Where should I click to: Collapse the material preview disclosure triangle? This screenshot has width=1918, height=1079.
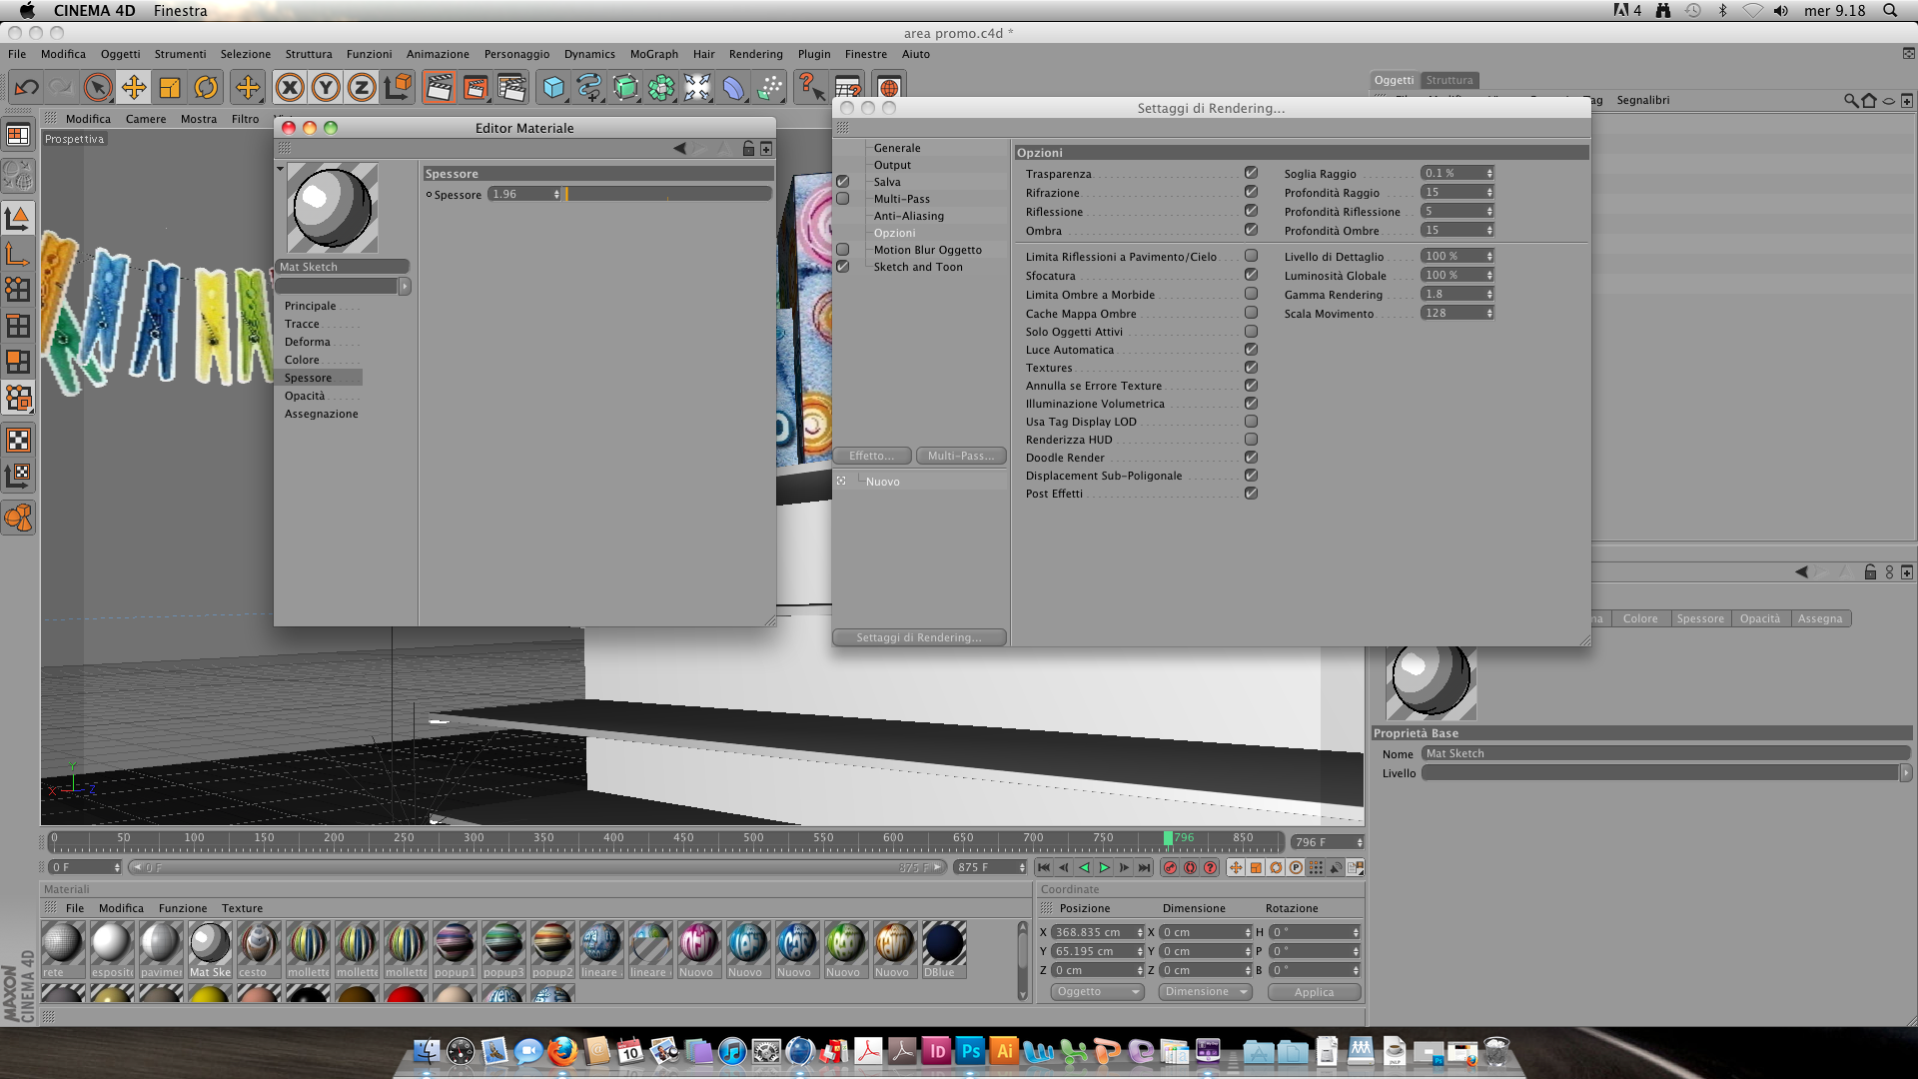point(281,169)
